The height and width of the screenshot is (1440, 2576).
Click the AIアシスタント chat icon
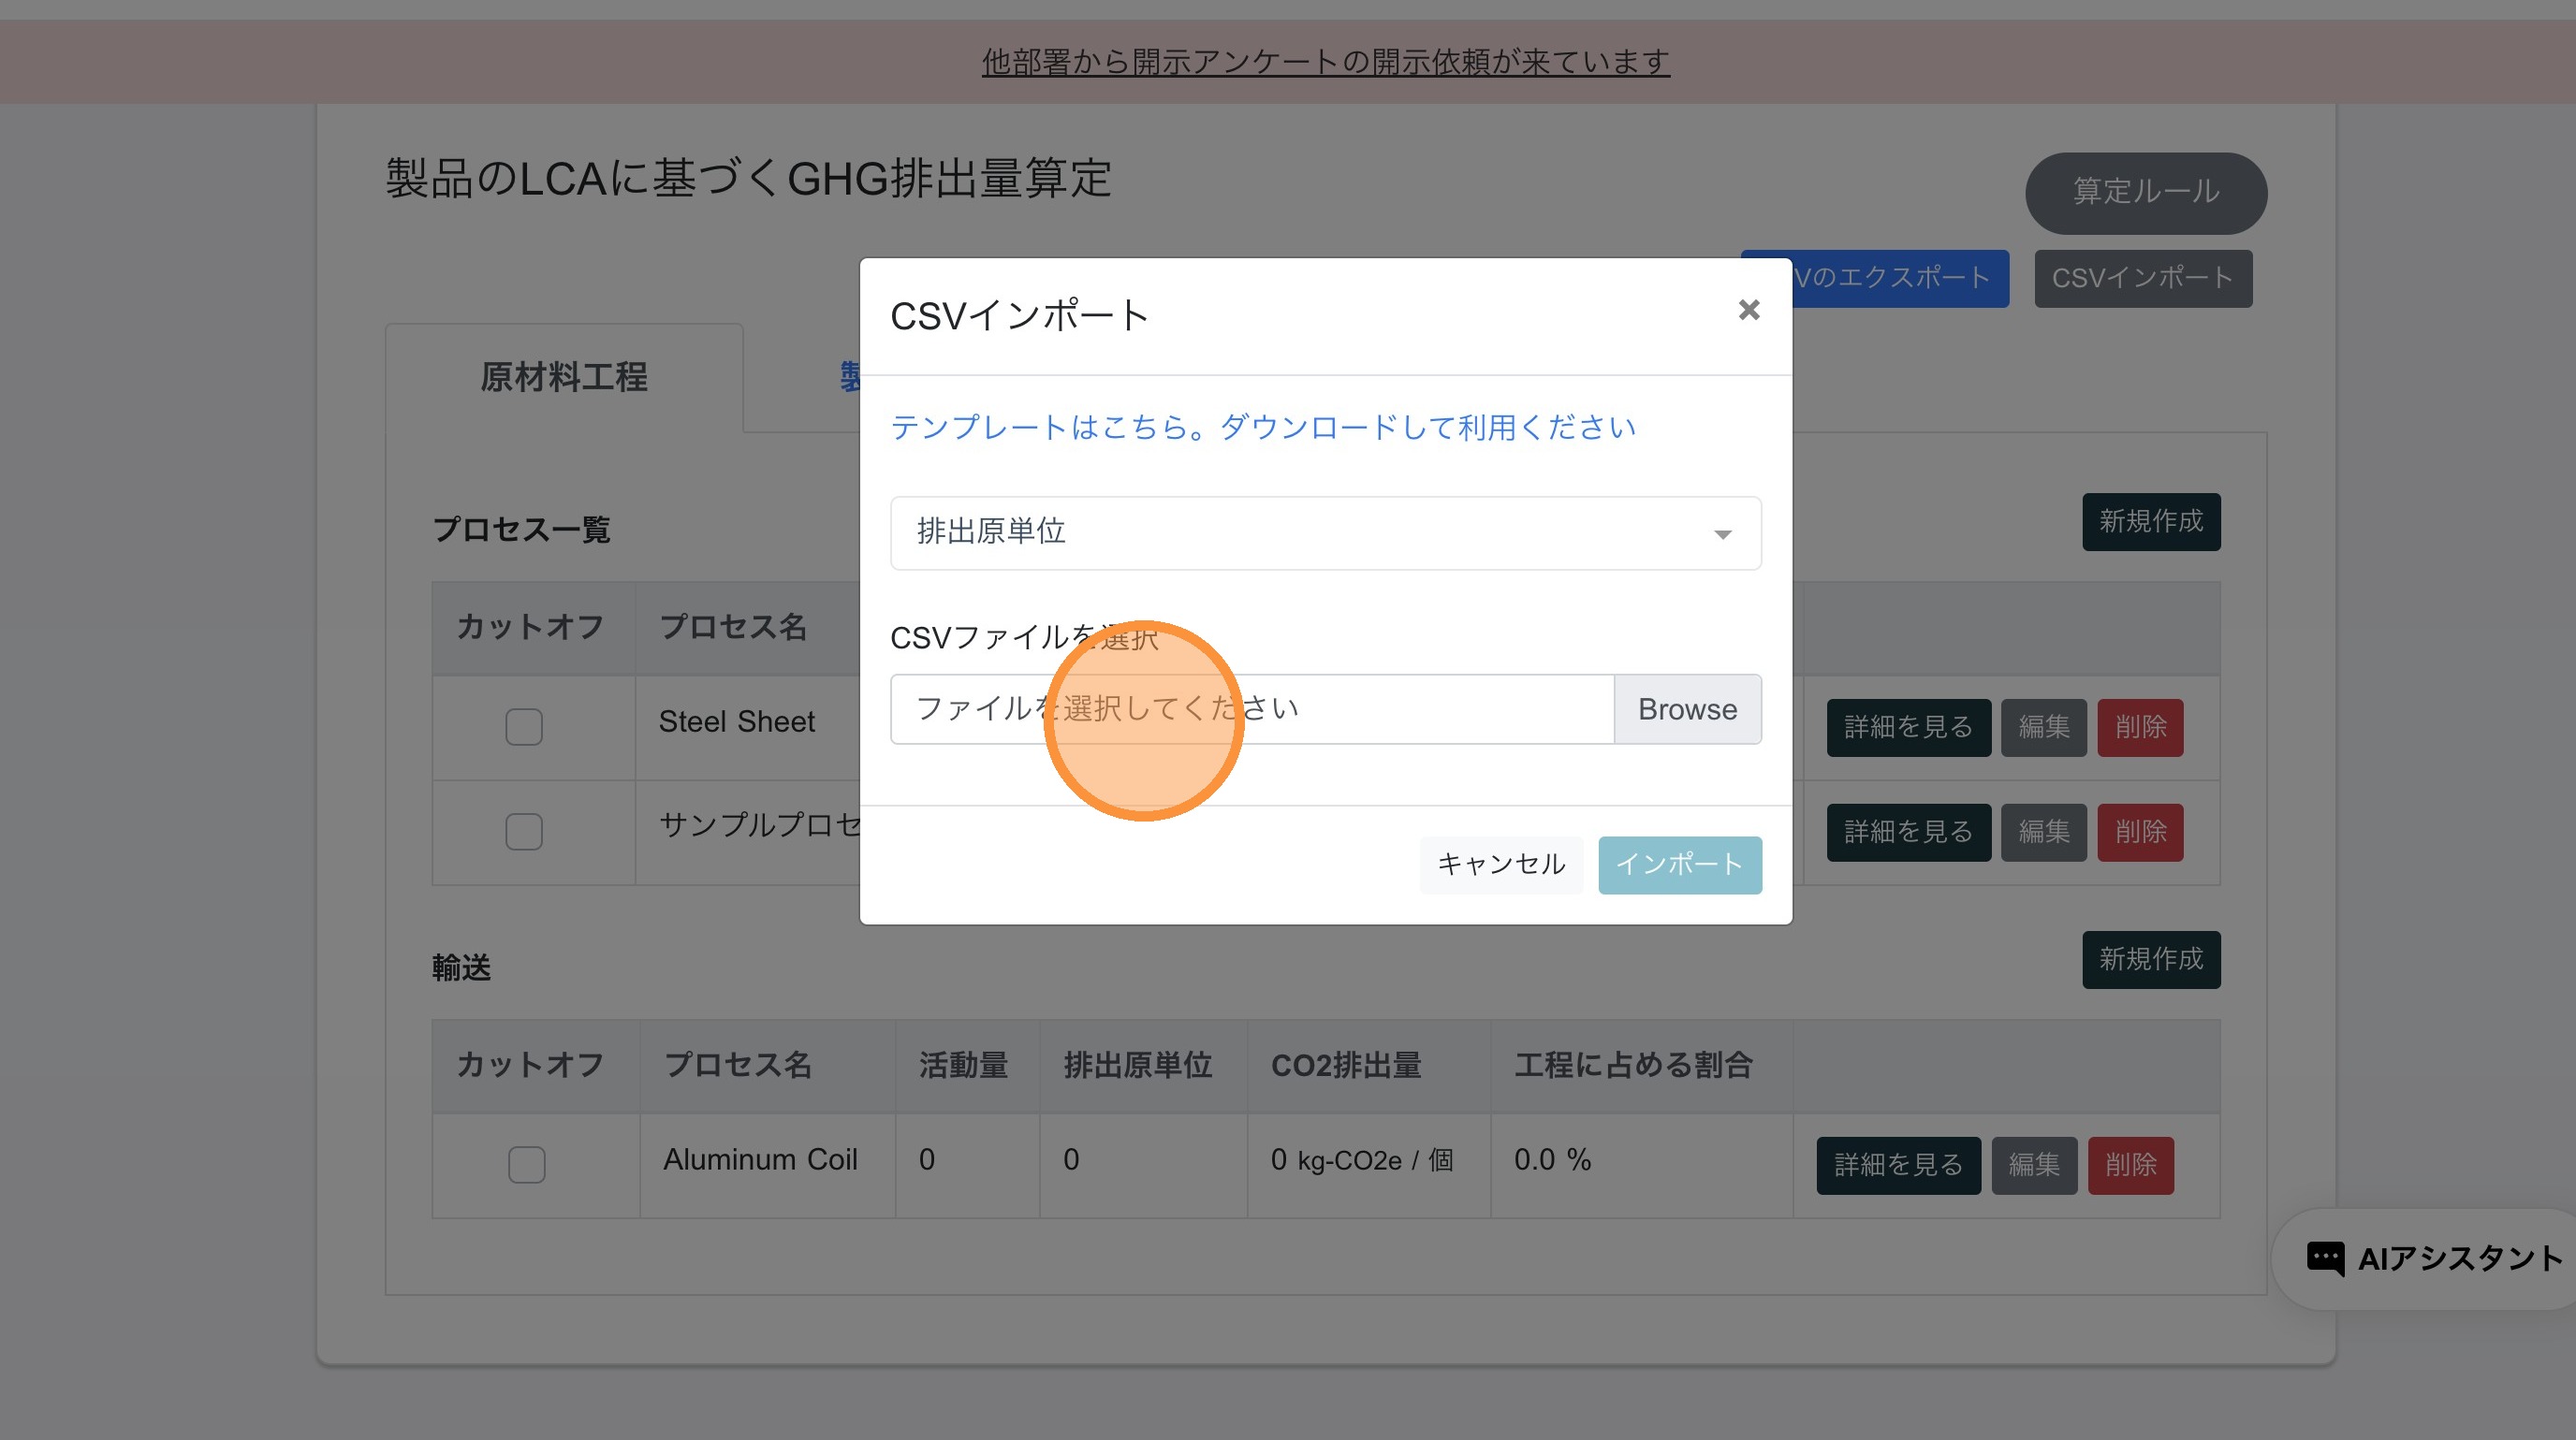click(2324, 1258)
